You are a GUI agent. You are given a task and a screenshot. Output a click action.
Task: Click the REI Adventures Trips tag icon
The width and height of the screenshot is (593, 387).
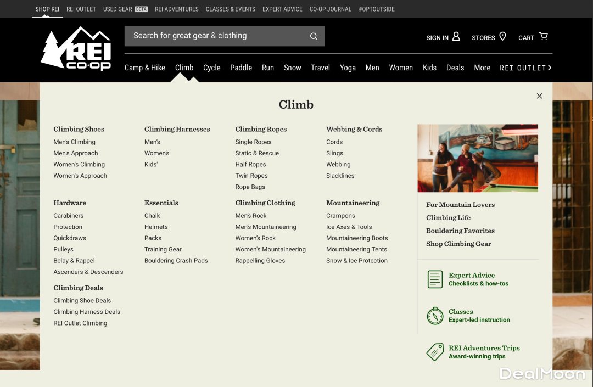(x=435, y=352)
